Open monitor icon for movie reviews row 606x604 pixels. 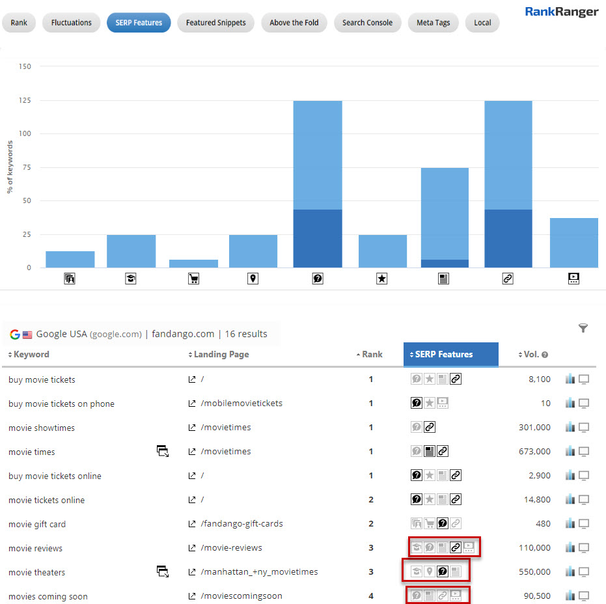584,548
